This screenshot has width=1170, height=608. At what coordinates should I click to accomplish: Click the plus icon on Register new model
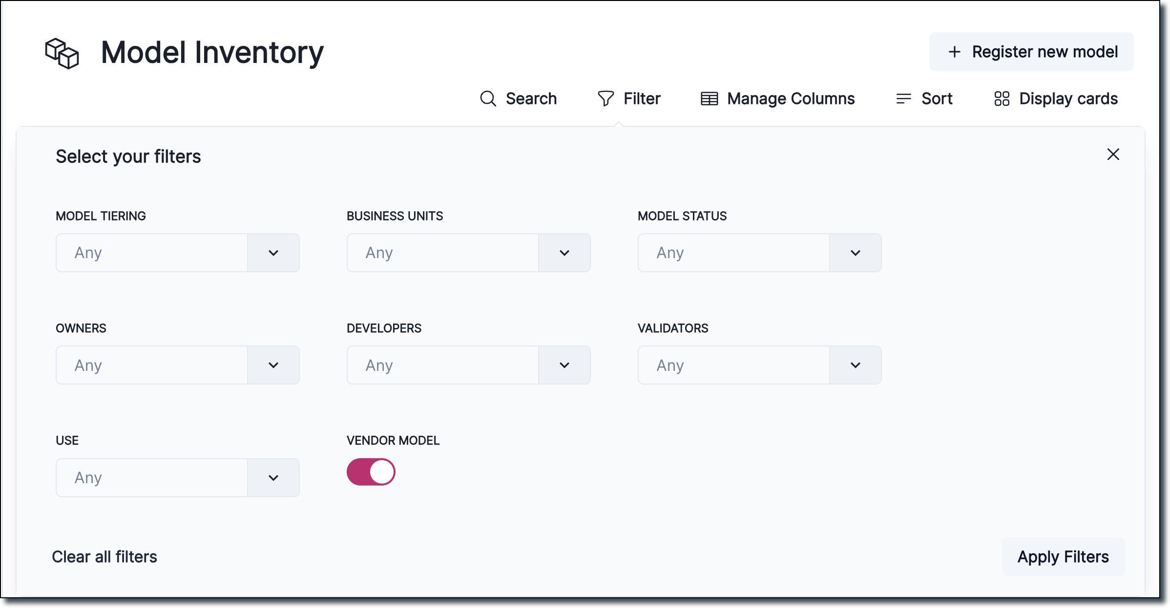click(954, 51)
